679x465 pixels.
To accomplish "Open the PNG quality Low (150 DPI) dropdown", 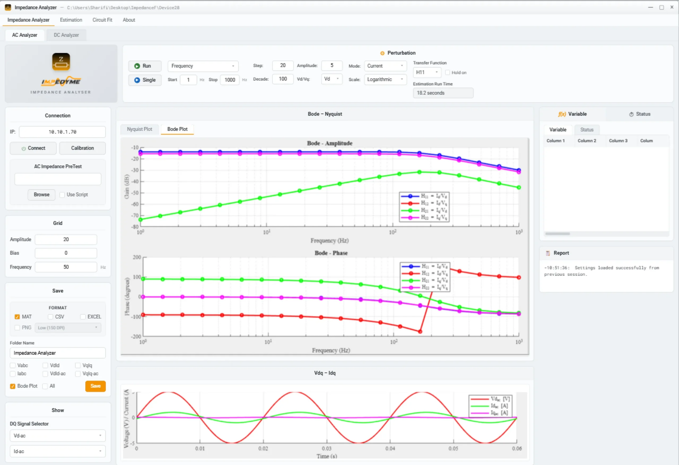I will click(68, 328).
